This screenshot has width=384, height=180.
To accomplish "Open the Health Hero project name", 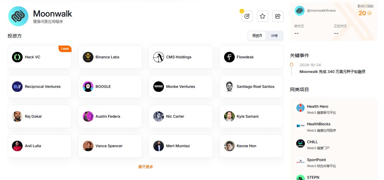I will coord(318,106).
